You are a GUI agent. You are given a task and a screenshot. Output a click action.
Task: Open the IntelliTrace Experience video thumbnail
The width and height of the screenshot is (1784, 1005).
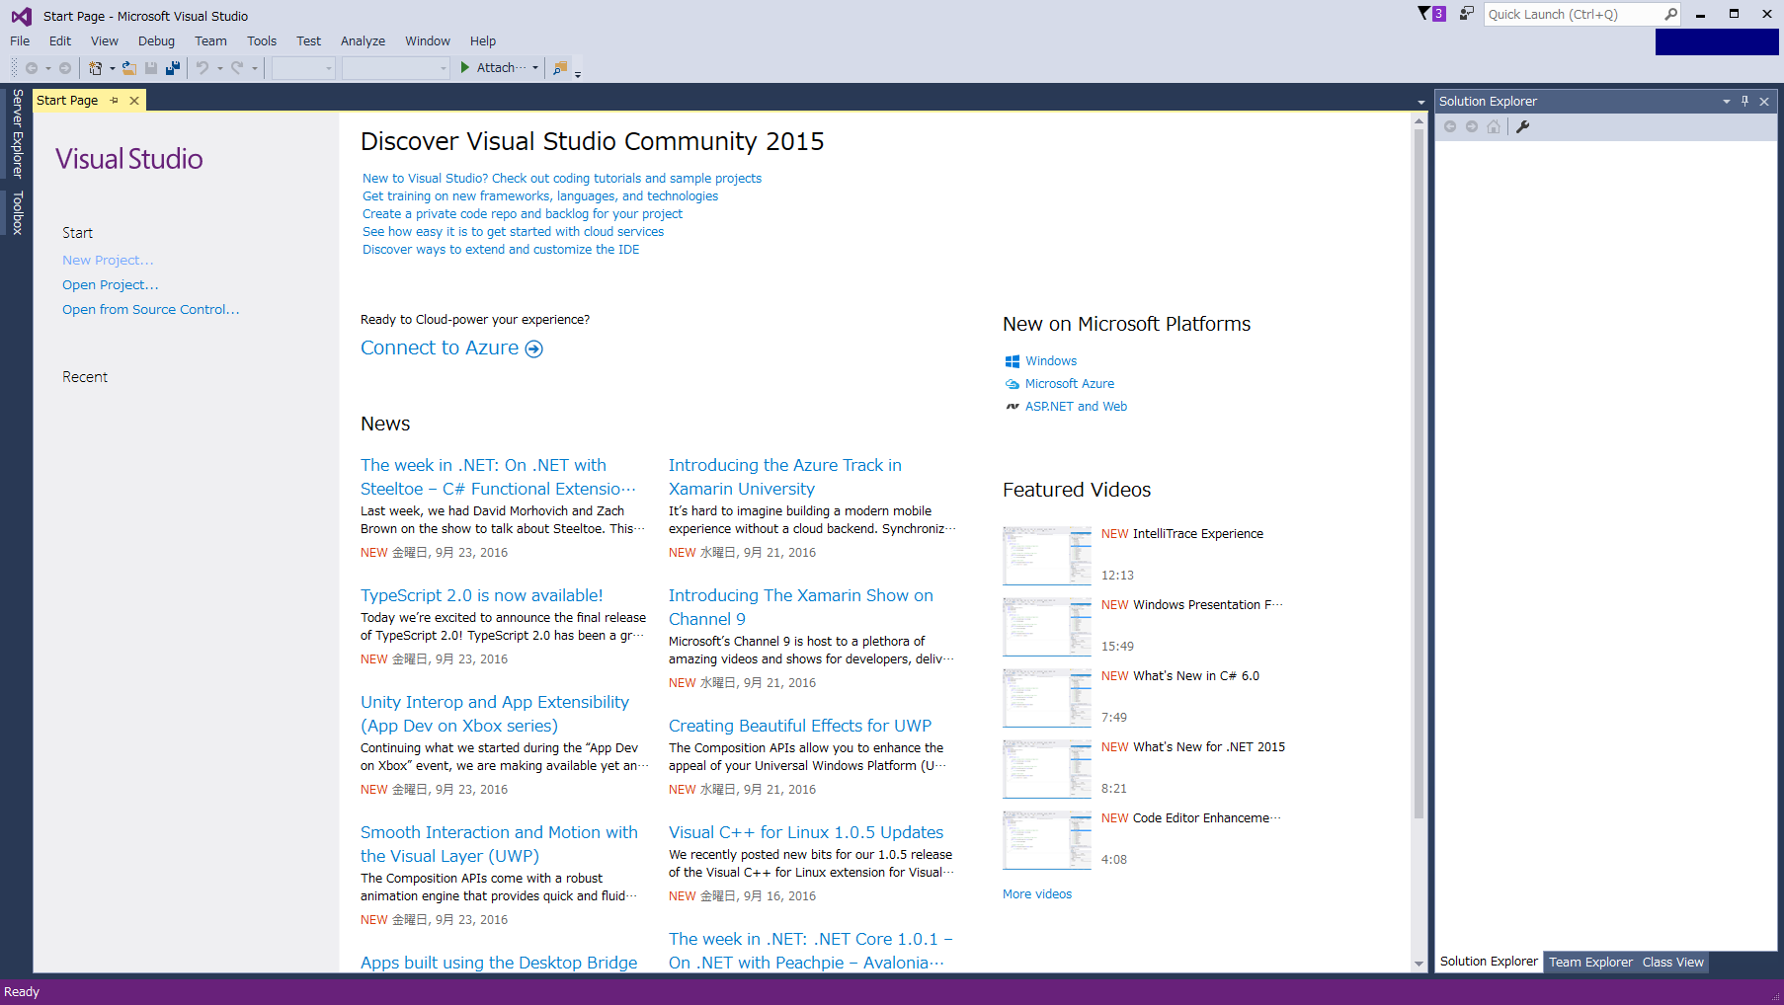[x=1047, y=556]
